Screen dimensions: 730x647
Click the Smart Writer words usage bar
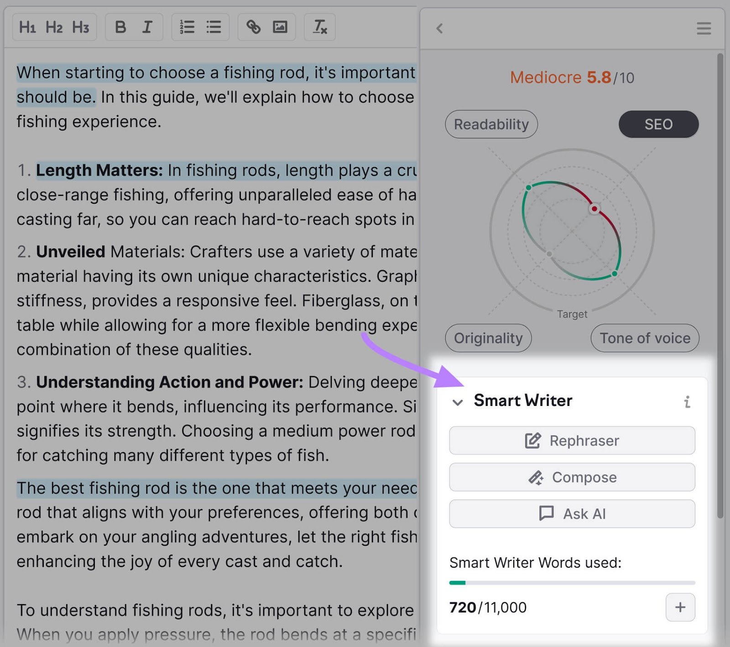click(571, 583)
